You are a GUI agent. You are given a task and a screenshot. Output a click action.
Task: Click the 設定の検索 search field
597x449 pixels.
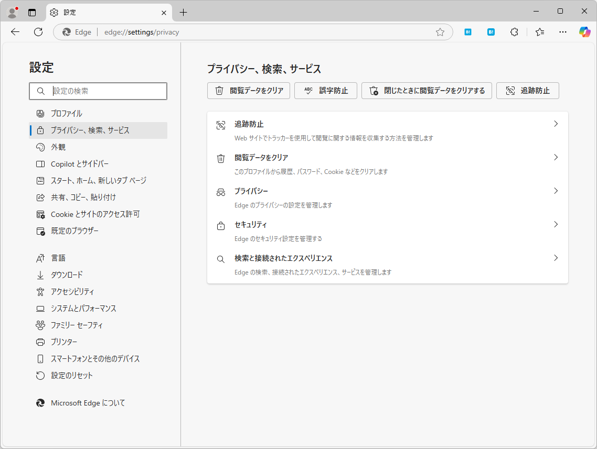[98, 91]
